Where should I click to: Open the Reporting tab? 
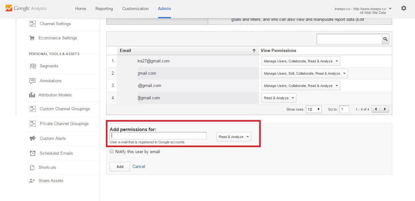pyautogui.click(x=104, y=9)
